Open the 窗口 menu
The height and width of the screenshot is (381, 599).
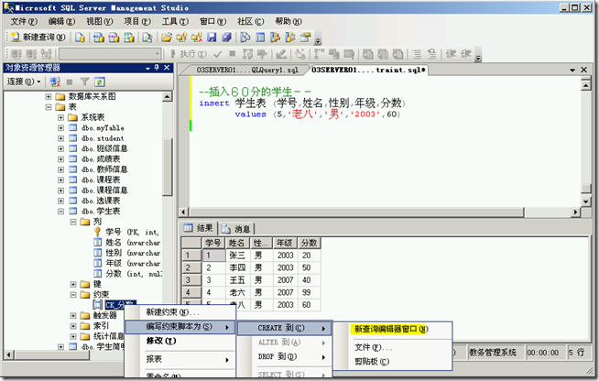[x=212, y=21]
